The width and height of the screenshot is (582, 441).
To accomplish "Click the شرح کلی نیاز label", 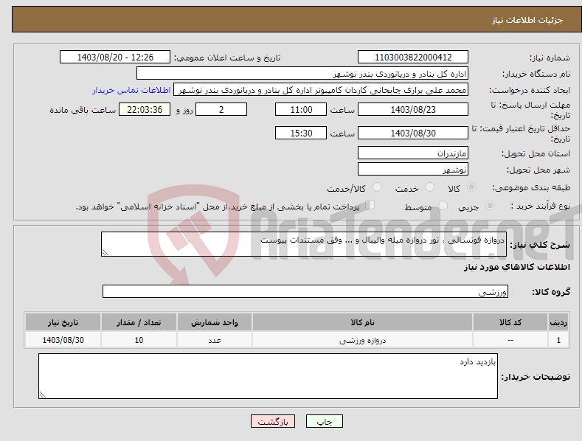I will 540,245.
